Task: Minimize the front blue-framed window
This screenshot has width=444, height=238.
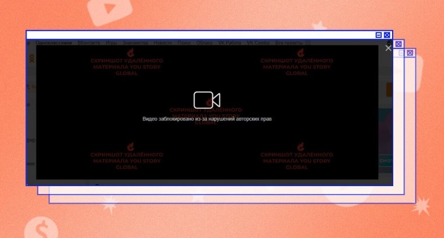Action: pyautogui.click(x=379, y=35)
